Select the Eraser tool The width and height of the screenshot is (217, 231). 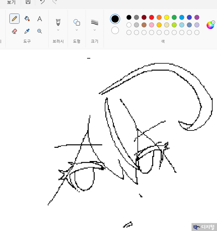[x=14, y=31]
